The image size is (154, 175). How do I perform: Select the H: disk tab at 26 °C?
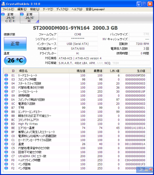pos(29,17)
